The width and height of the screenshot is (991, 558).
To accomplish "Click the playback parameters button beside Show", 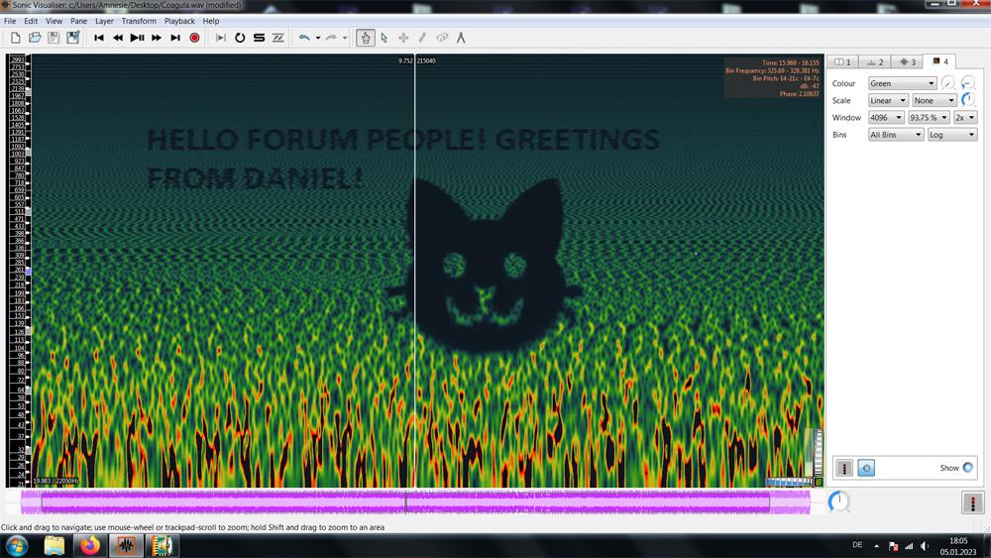I will coord(866,468).
